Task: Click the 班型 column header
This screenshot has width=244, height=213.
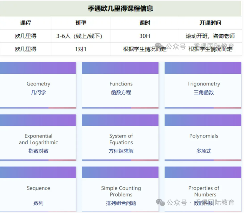Action: point(81,23)
